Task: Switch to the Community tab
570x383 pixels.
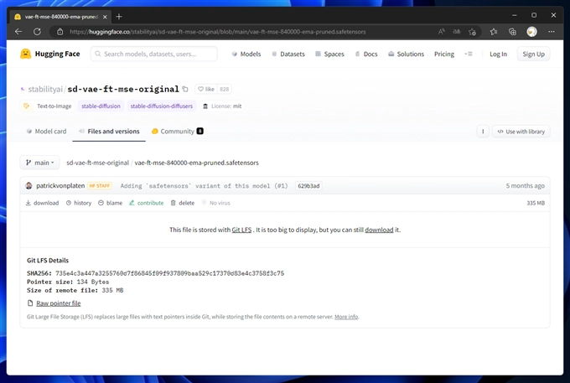Action: point(178,132)
